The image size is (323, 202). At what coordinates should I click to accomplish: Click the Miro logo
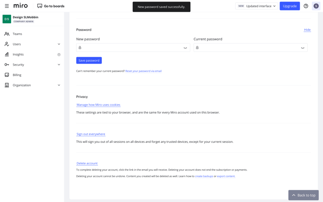[x=20, y=6]
